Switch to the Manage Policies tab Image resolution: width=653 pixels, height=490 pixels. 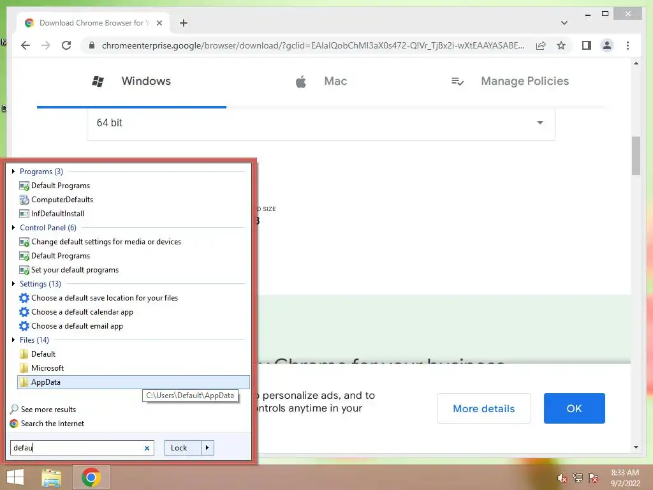(x=511, y=81)
